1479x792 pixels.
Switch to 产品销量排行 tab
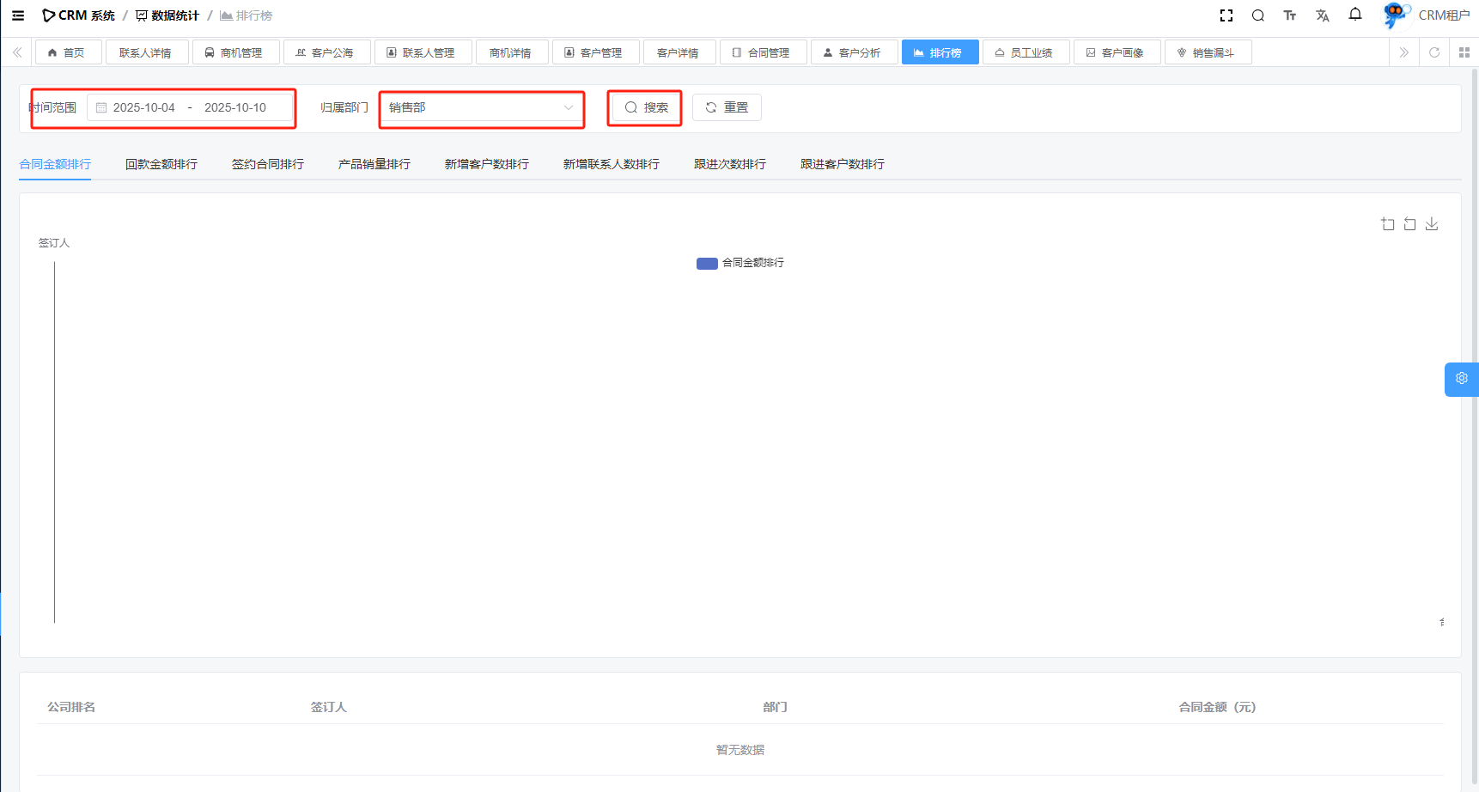pos(374,164)
